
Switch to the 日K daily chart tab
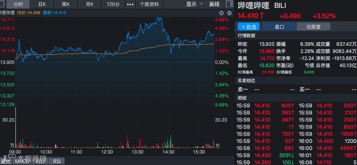42,4
